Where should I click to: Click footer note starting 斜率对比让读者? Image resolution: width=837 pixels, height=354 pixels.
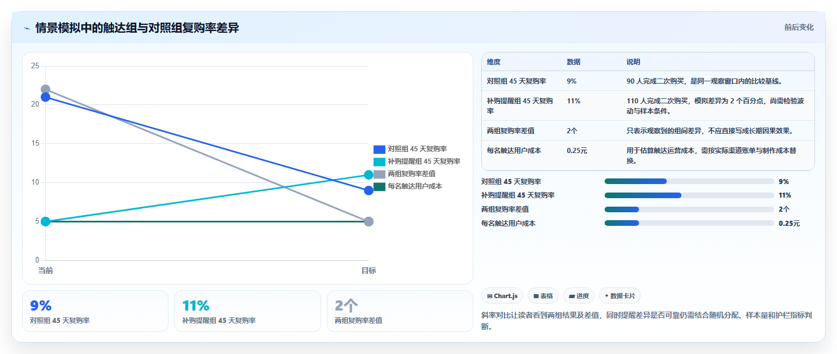647,321
